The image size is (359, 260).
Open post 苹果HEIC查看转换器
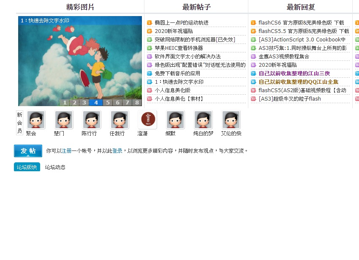point(179,48)
